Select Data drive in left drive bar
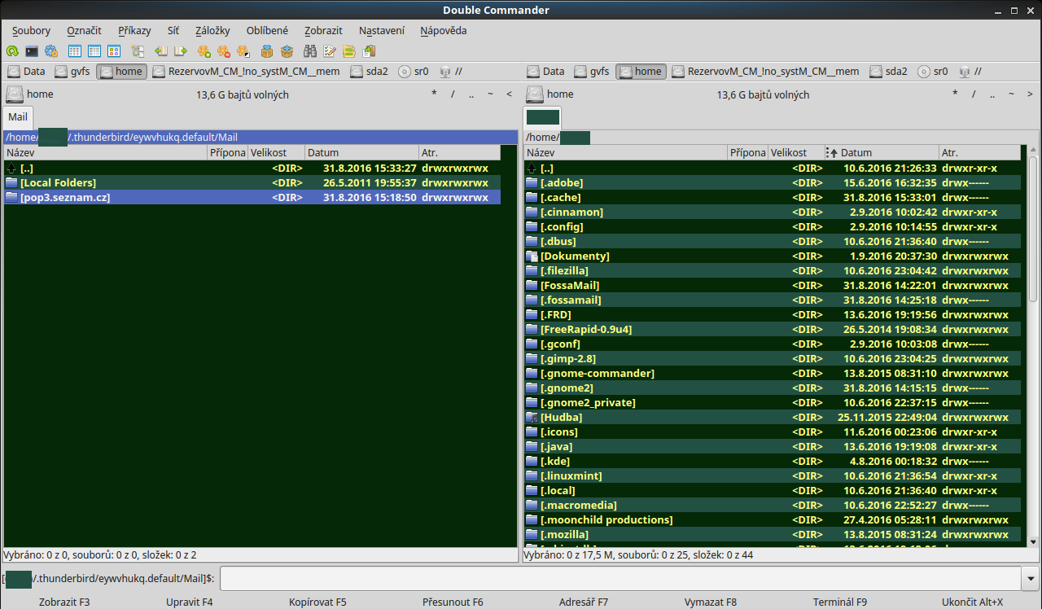This screenshot has height=609, width=1042. (26, 72)
